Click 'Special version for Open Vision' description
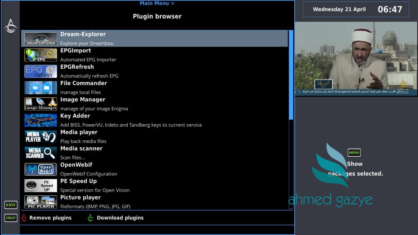This screenshot has width=418, height=235. 95,190
